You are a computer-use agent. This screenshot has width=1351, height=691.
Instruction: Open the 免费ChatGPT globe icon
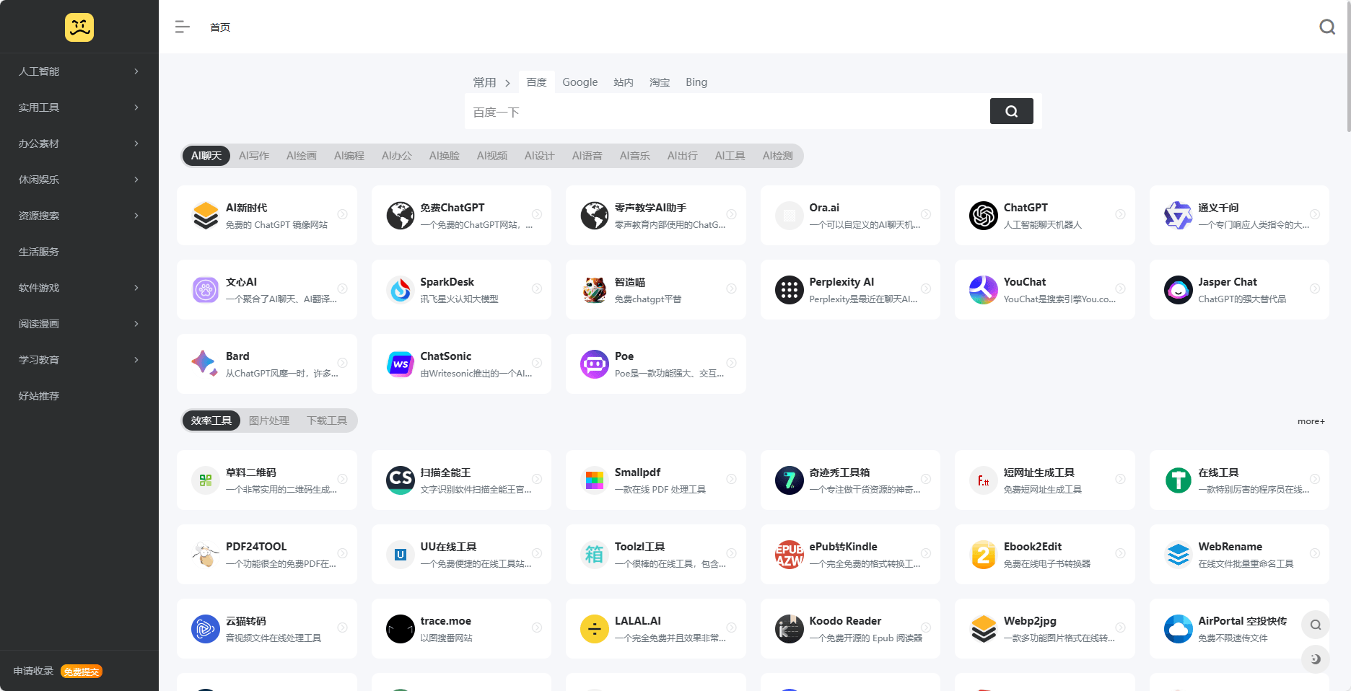(400, 215)
